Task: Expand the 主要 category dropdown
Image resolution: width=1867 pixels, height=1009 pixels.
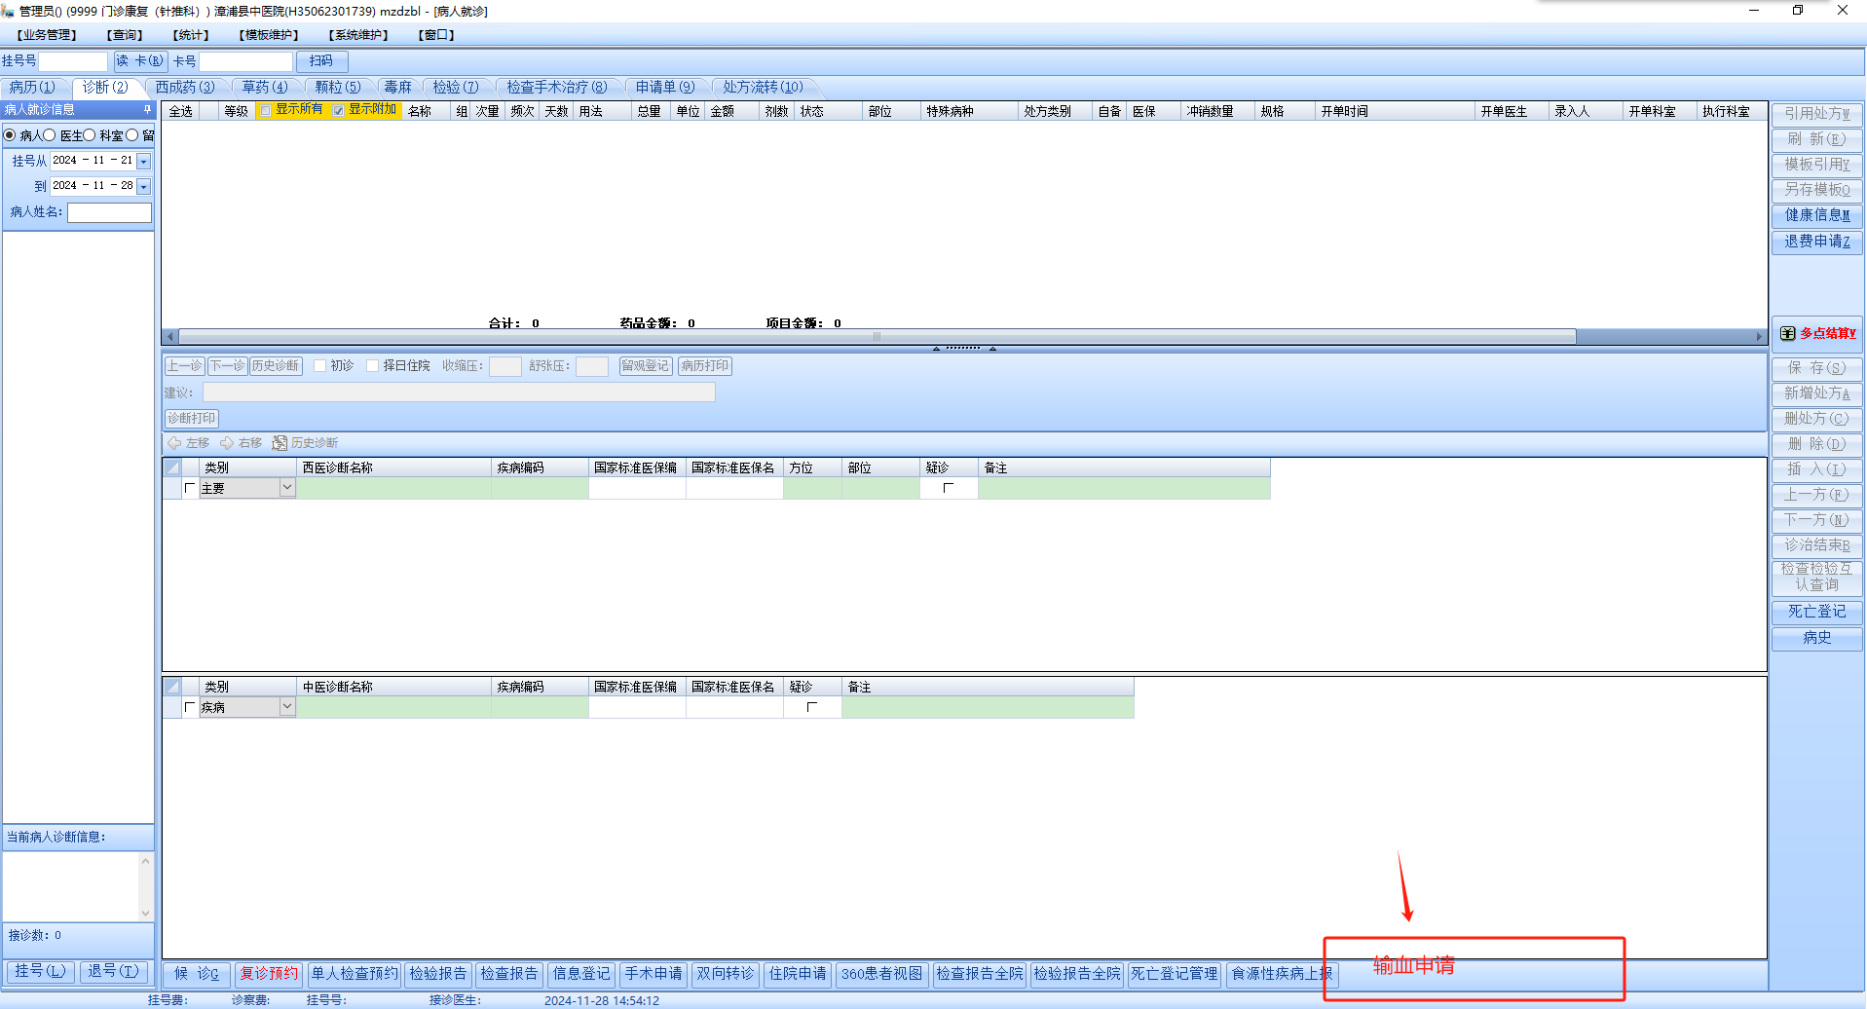Action: (x=287, y=488)
